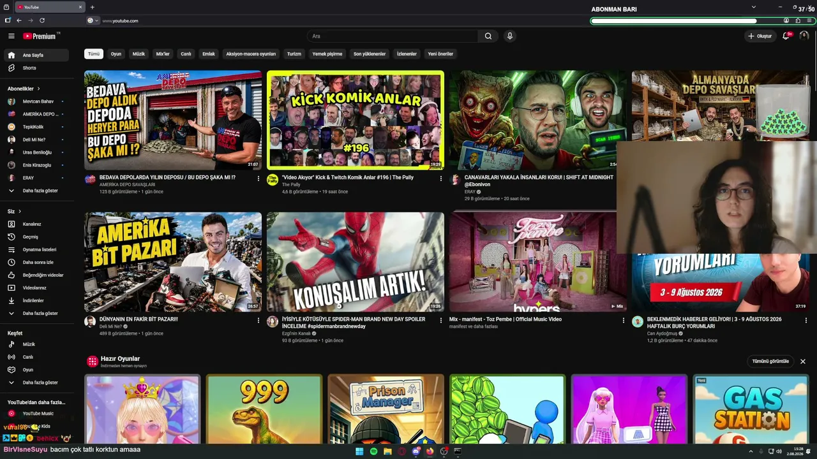Start voice search with the microphone
Image resolution: width=817 pixels, height=459 pixels.
tap(509, 36)
